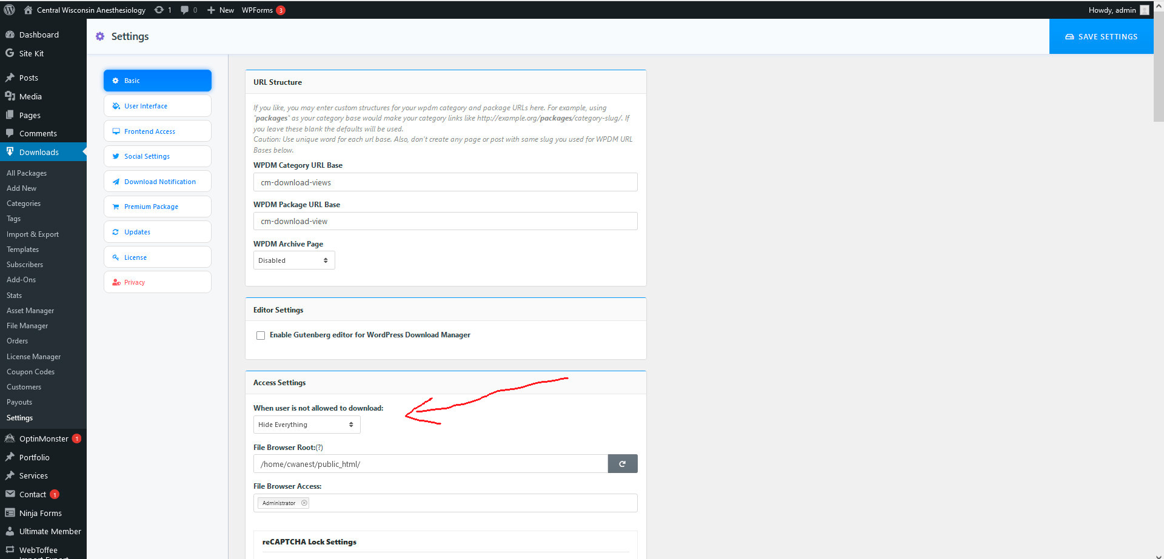Click the WebToffee import export icon

pos(10,550)
